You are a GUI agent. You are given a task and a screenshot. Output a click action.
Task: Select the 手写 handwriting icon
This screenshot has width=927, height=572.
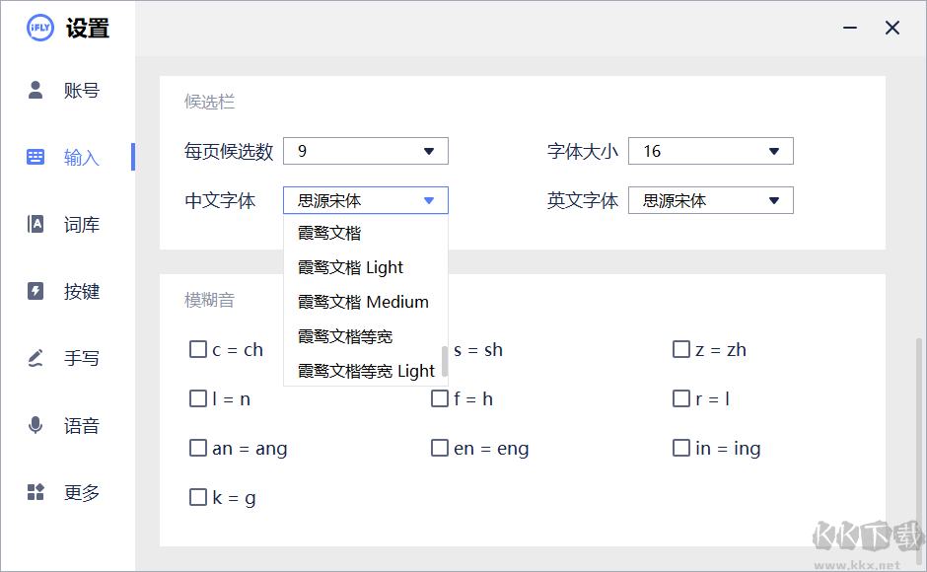tap(36, 358)
